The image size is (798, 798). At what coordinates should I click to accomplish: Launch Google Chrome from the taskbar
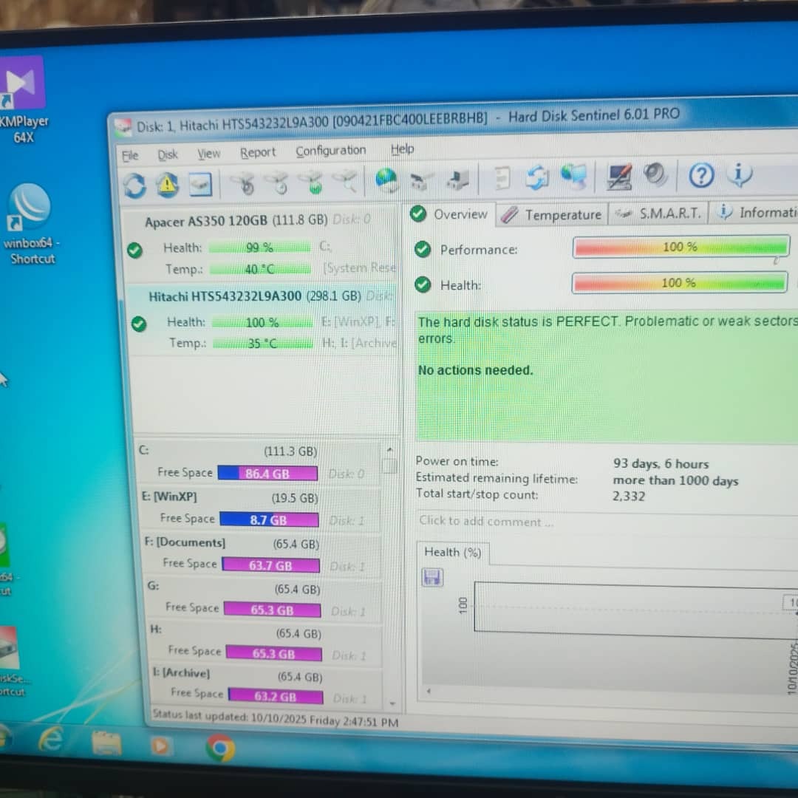pos(220,748)
